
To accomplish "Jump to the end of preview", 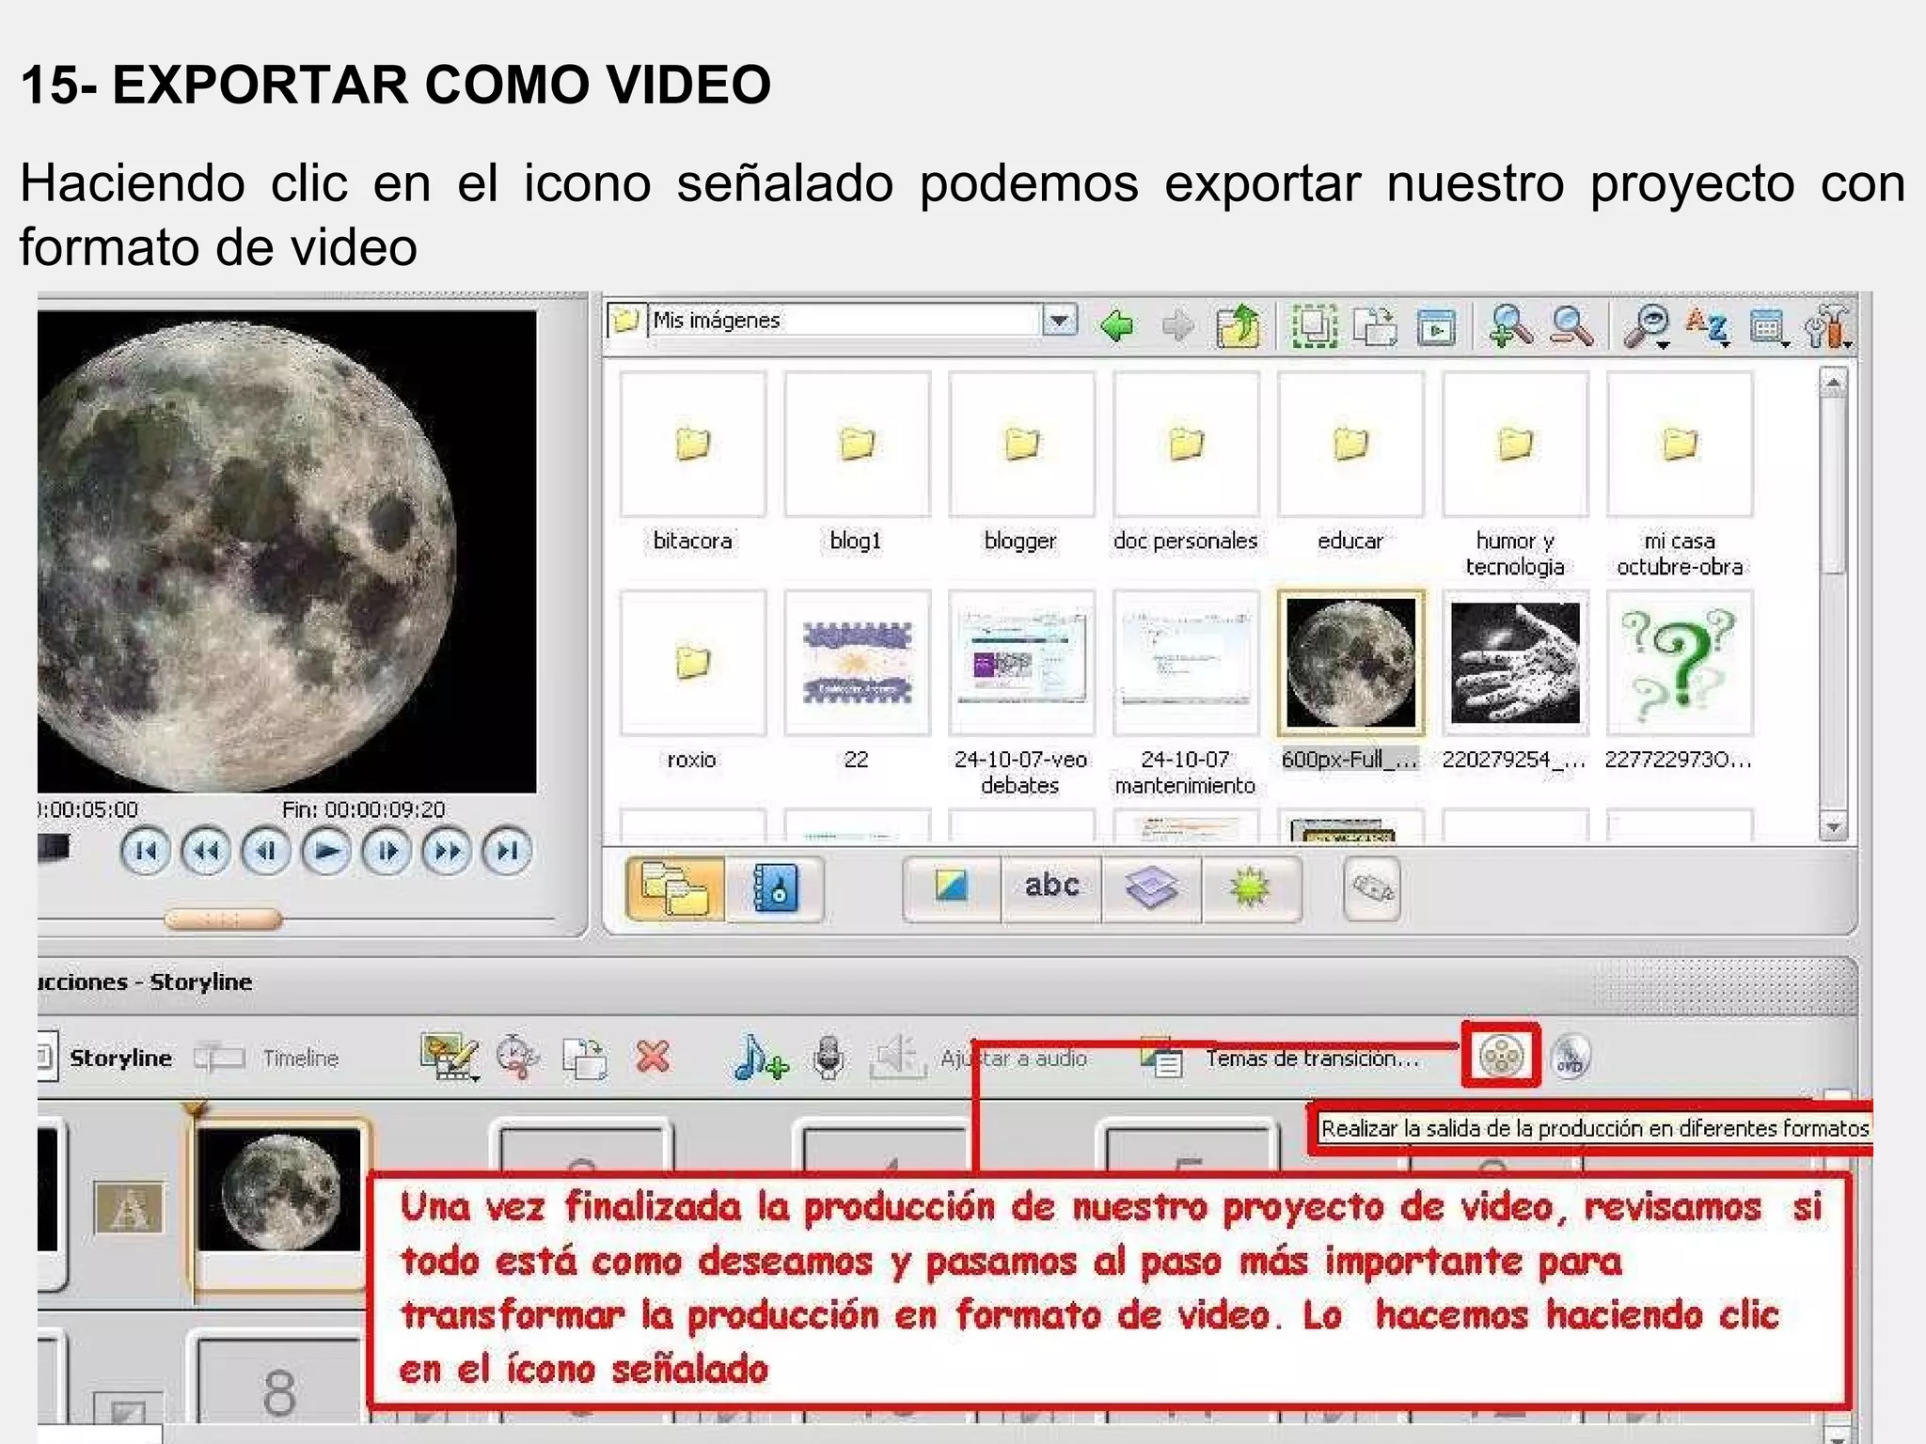I will tap(507, 852).
